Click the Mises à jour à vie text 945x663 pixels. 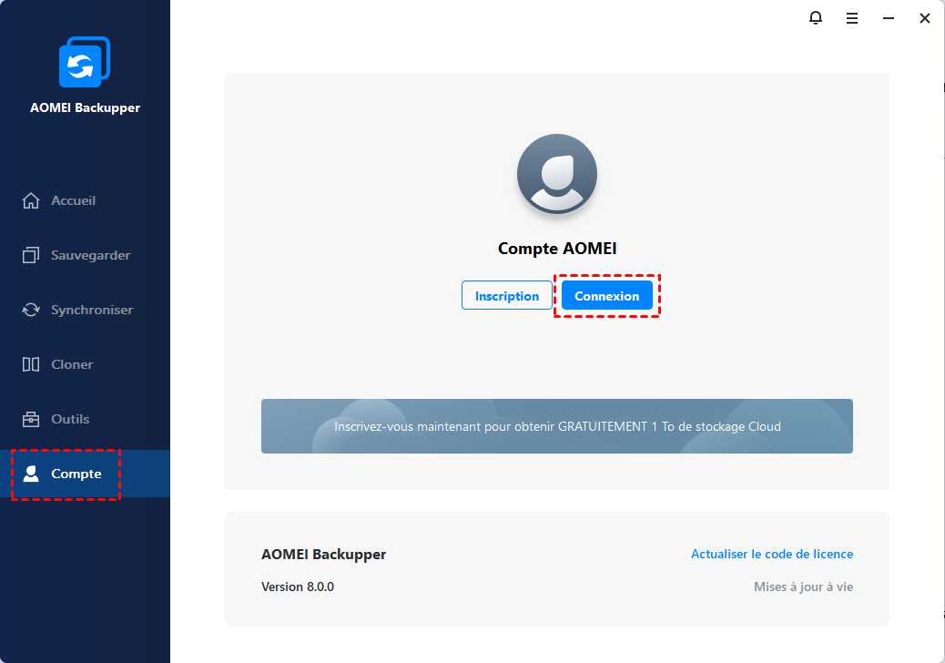point(803,586)
